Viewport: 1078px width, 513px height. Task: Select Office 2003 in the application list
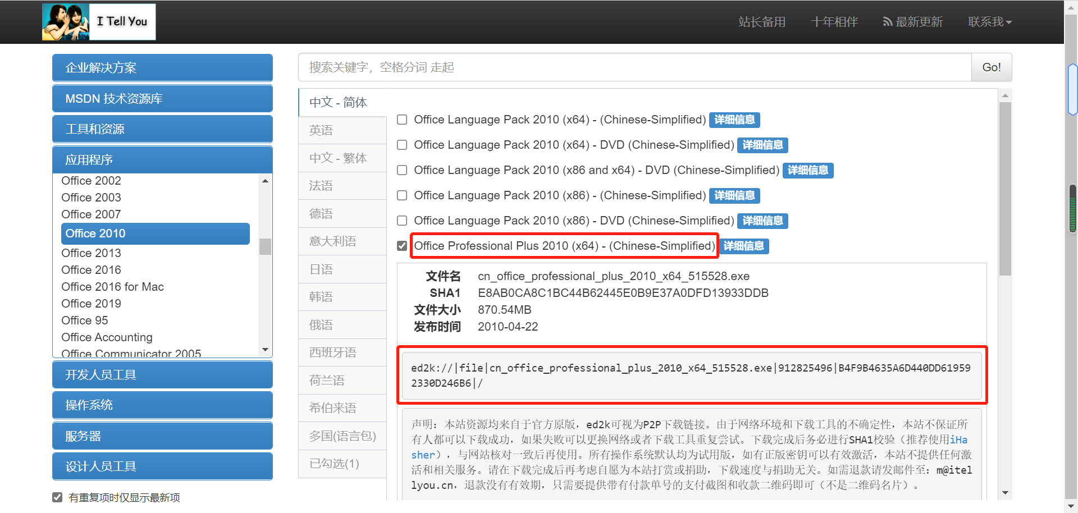pyautogui.click(x=91, y=198)
